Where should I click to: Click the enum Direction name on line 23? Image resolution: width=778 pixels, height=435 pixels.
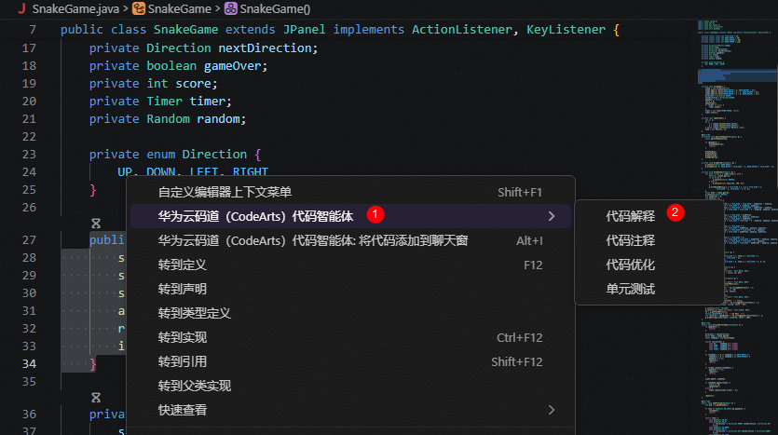tap(214, 155)
